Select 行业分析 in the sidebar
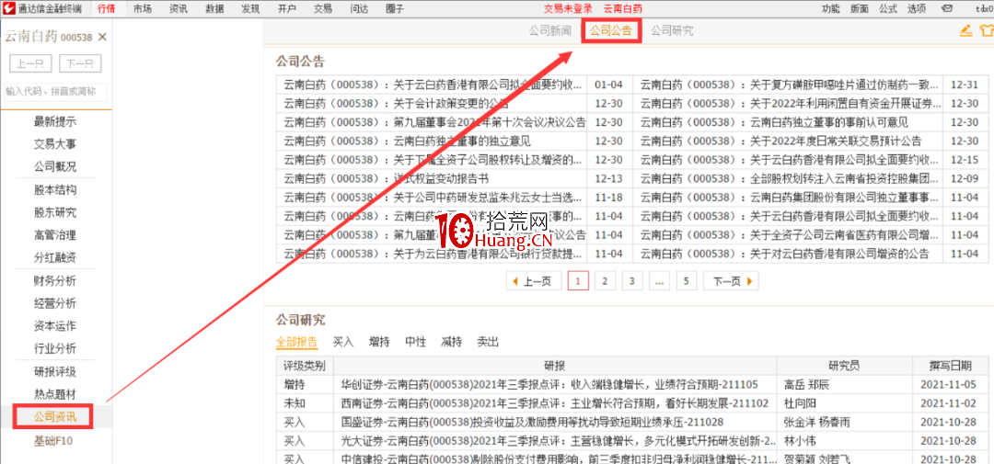The width and height of the screenshot is (994, 464). pyautogui.click(x=55, y=349)
